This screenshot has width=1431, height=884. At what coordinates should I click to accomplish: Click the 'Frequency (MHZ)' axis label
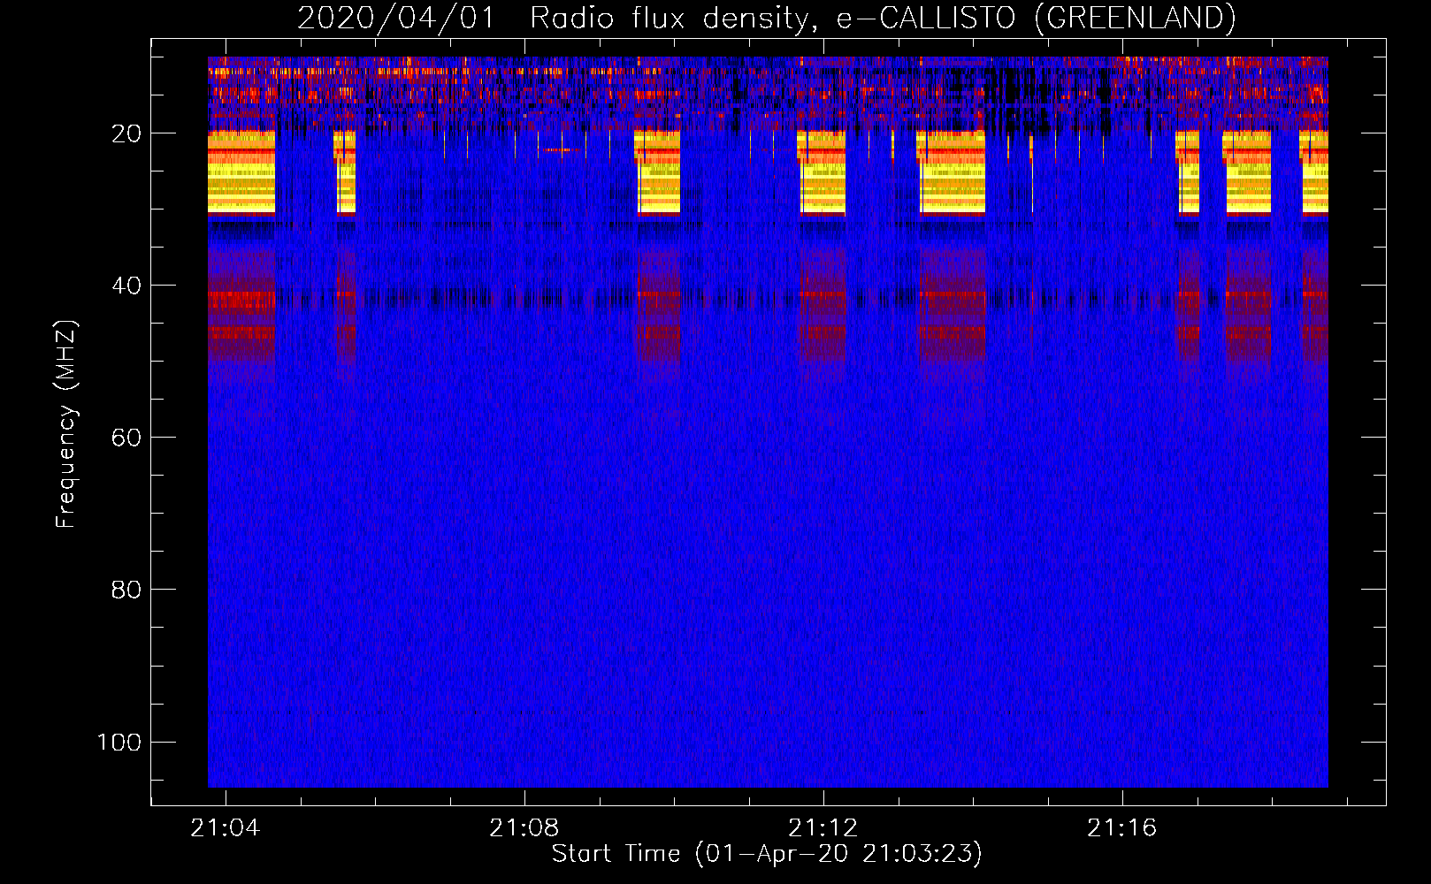[66, 424]
